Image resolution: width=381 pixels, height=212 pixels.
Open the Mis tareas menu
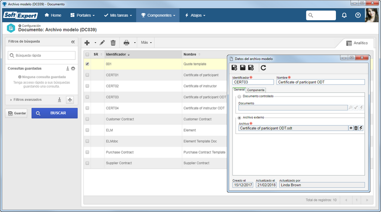(x=118, y=15)
